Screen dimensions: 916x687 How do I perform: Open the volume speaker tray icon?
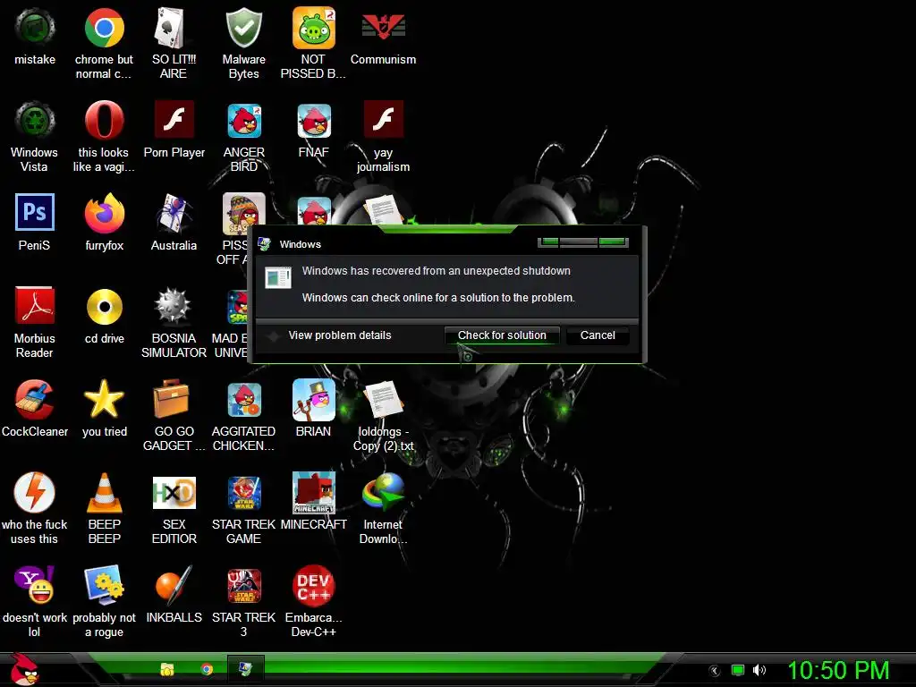[x=759, y=671]
